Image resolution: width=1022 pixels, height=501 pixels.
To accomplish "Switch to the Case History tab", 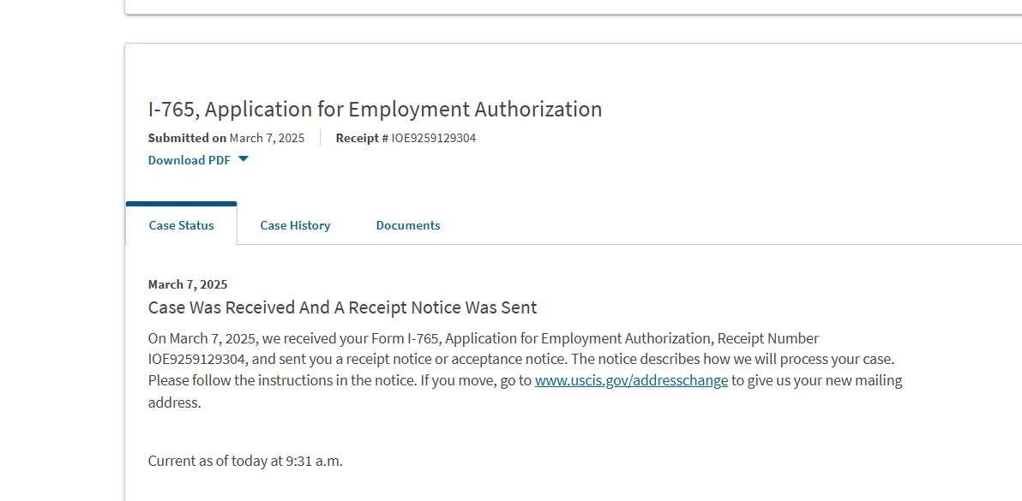I will 295,225.
